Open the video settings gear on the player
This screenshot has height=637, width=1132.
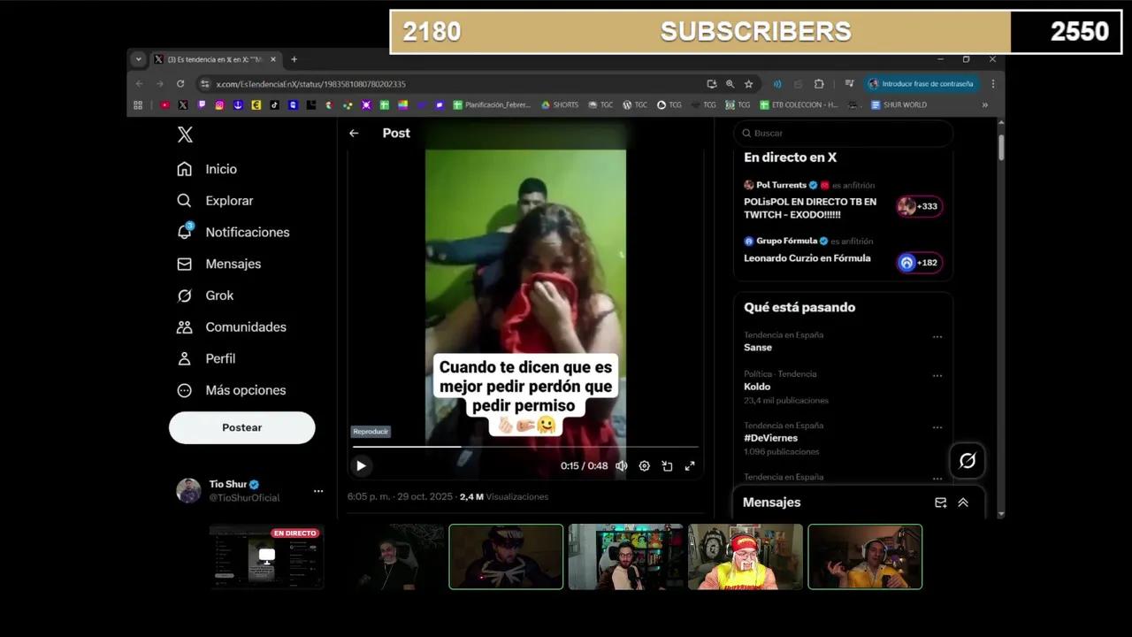pos(644,465)
